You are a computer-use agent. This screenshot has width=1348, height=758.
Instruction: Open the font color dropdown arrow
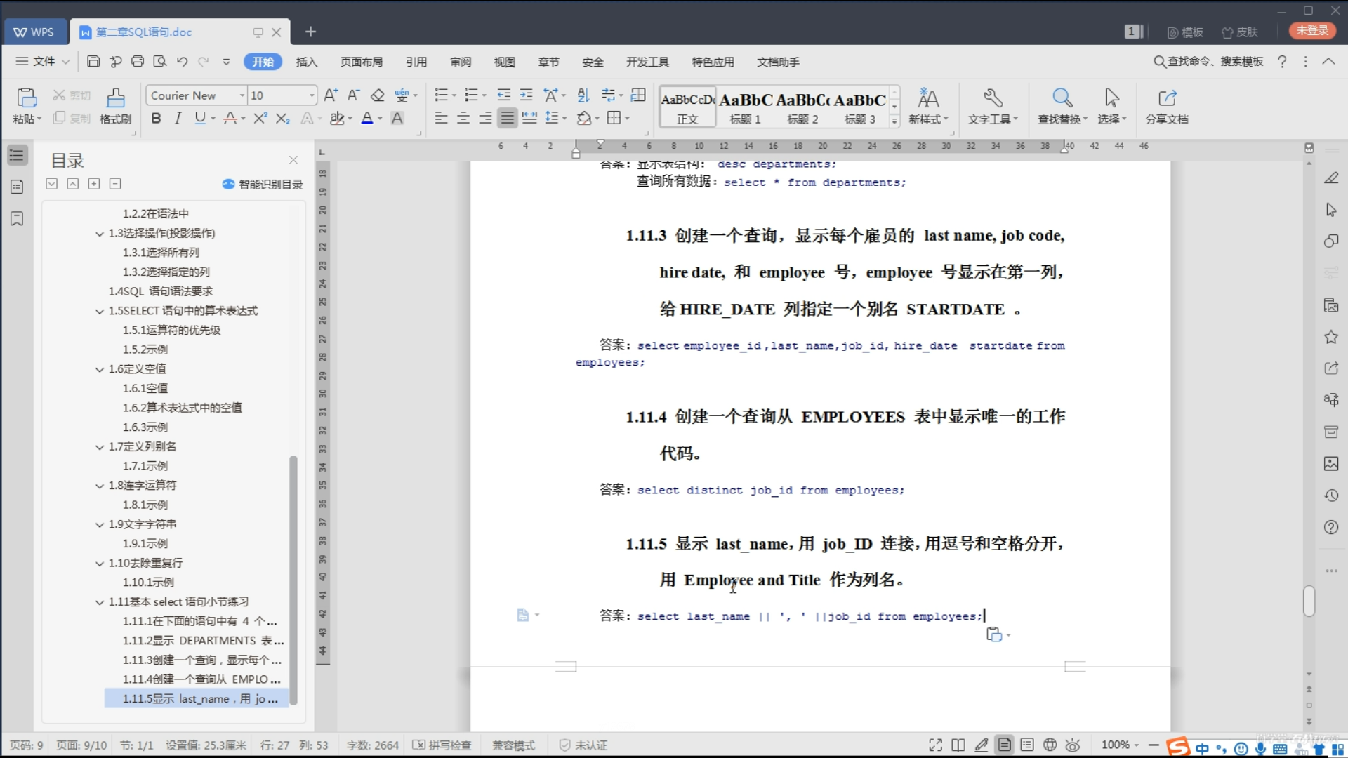(x=380, y=119)
